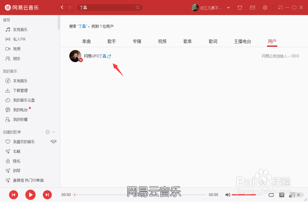Adjust the volume slider
Viewport: 308px width, 202px height.
247,195
